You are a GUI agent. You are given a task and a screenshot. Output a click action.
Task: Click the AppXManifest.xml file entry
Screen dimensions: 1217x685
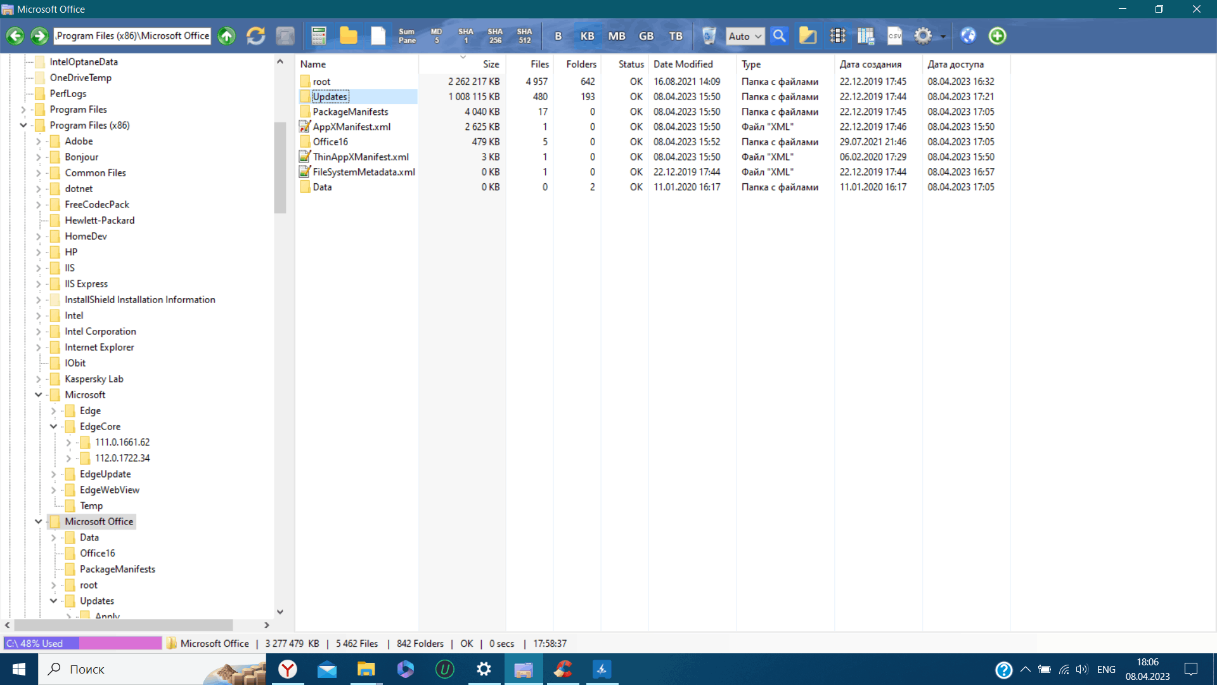[352, 126]
